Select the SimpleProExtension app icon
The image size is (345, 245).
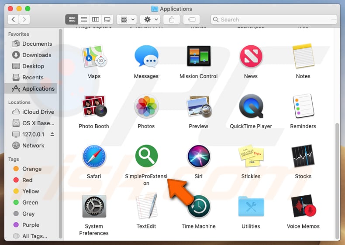coord(146,156)
